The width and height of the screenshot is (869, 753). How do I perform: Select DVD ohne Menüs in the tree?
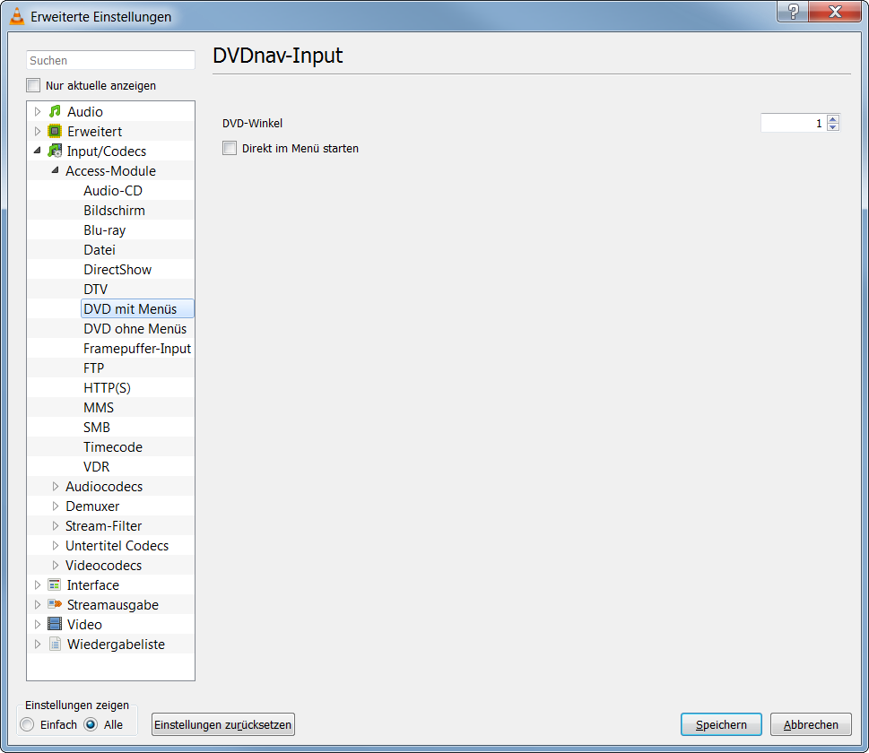[x=135, y=329]
